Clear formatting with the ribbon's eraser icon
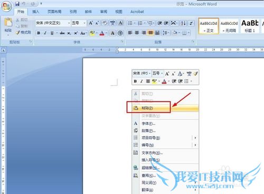 pyautogui.click(x=105, y=23)
